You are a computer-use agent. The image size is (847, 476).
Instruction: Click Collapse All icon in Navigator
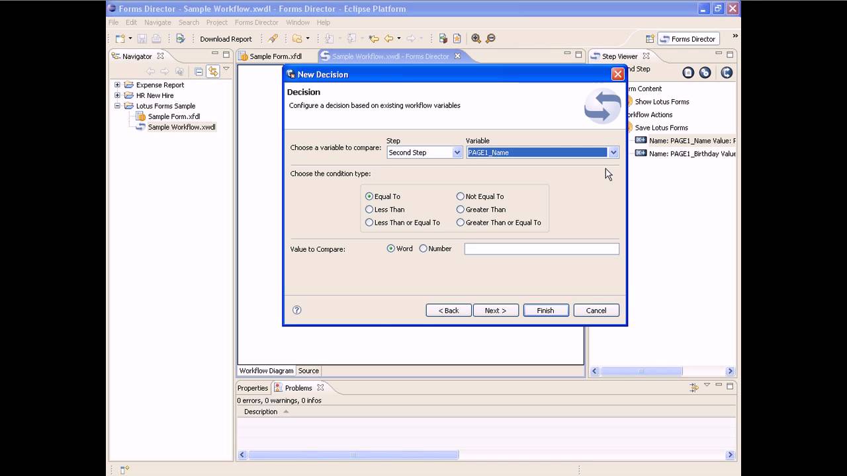[199, 71]
